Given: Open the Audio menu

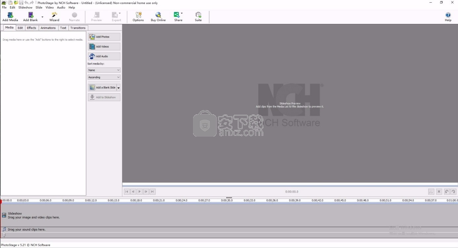Looking at the screenshot, I should click(61, 7).
